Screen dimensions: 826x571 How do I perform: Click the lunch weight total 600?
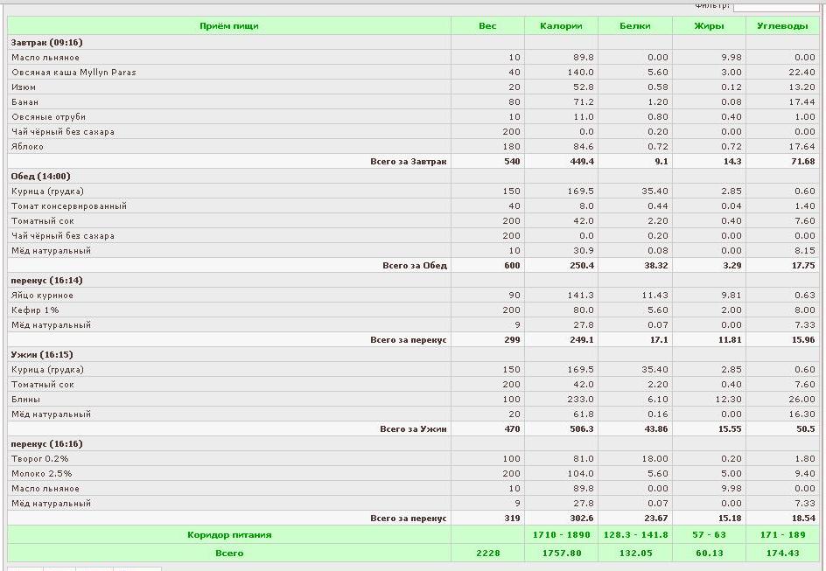coord(512,266)
